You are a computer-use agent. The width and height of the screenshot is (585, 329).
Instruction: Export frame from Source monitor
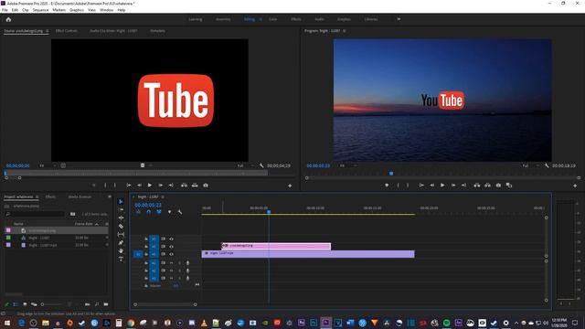point(206,185)
